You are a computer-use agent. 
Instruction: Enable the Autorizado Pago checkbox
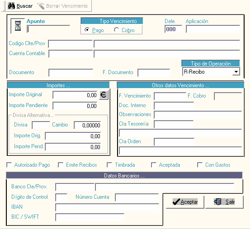pos(9,165)
